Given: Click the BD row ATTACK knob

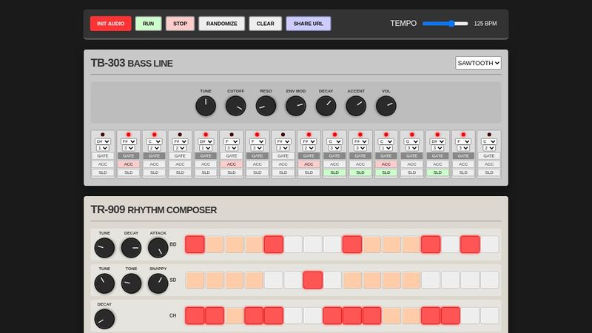Looking at the screenshot, I should point(158,248).
